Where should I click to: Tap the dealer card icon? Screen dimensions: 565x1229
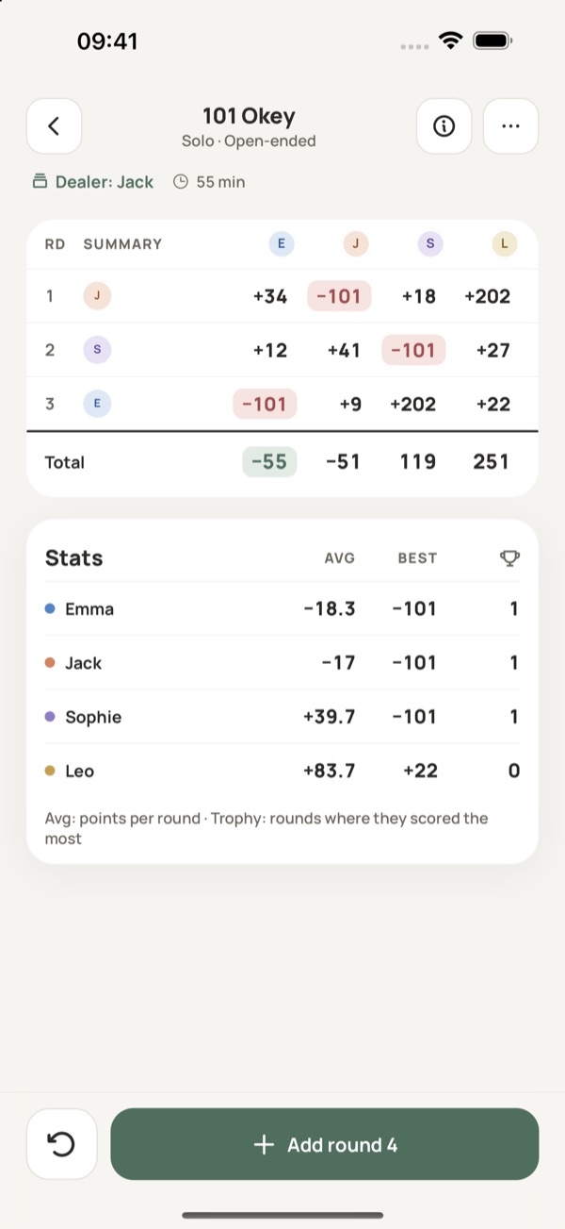[x=40, y=182]
